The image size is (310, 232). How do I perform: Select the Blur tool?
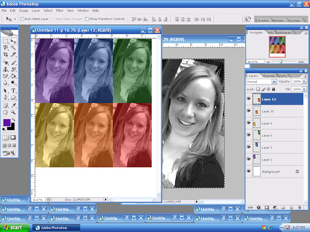5,83
